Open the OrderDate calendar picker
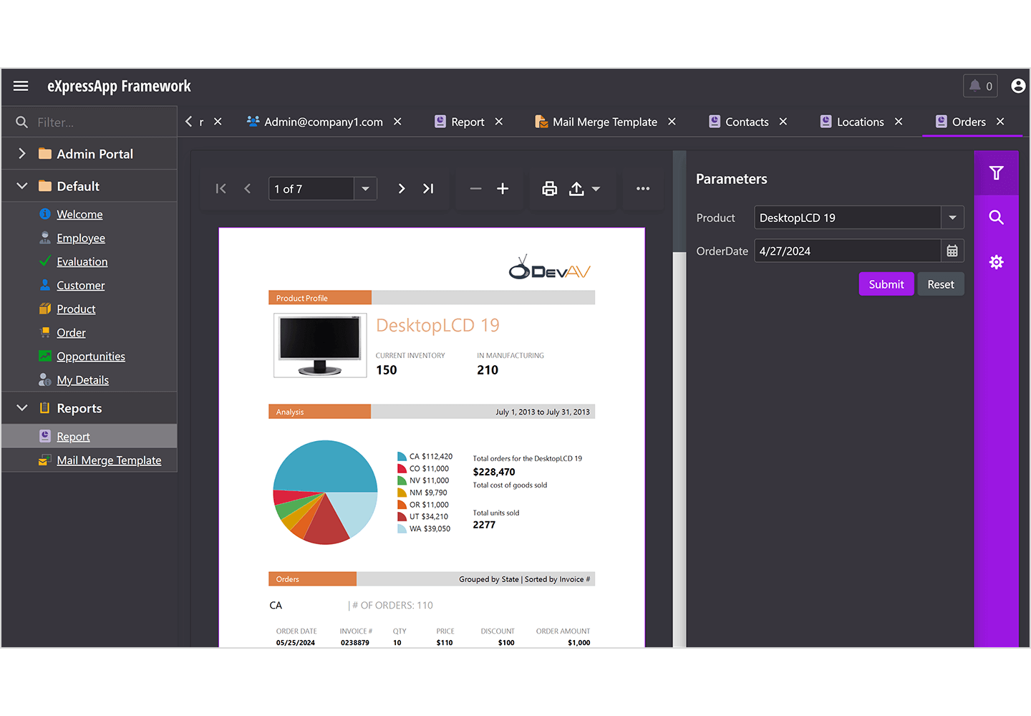Screen dimensions: 1031x716 (x=952, y=251)
